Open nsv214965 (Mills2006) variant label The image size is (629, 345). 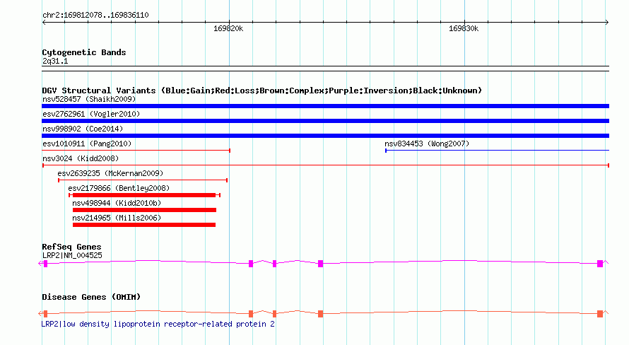117,218
